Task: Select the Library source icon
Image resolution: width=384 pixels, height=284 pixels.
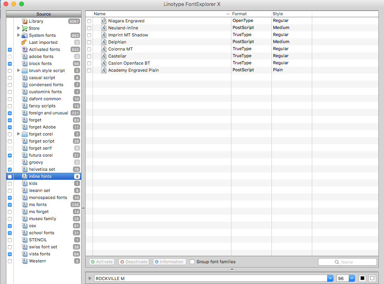Action: tap(24, 21)
